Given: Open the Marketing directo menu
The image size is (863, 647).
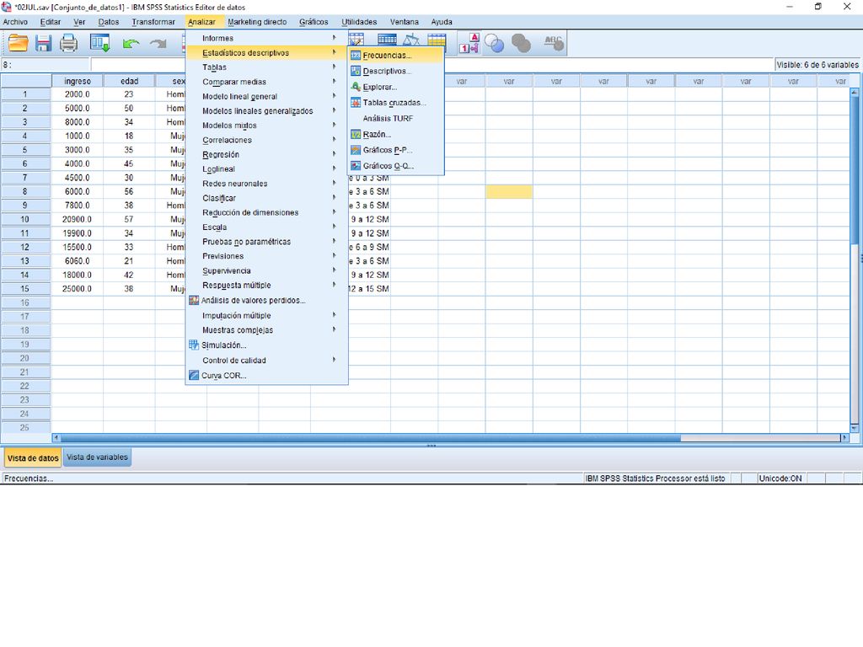Looking at the screenshot, I should pos(257,22).
